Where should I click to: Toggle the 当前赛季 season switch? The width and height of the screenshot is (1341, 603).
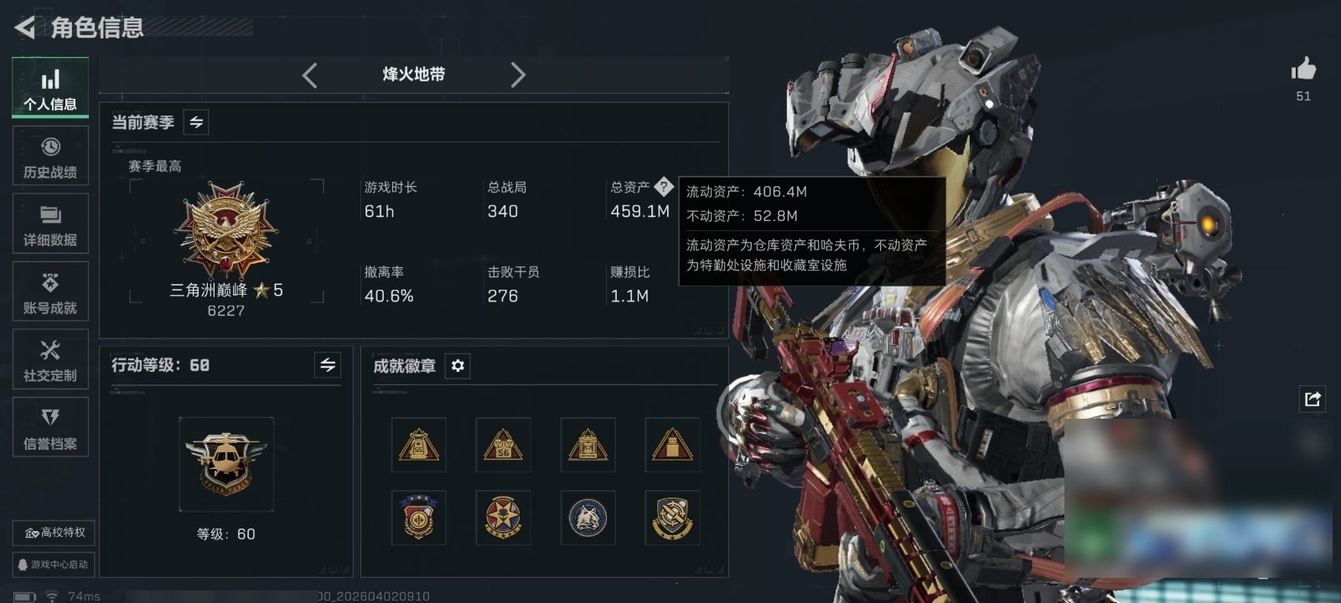click(x=196, y=122)
